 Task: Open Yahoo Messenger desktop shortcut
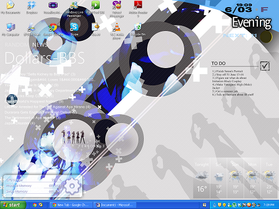[x=117, y=9]
